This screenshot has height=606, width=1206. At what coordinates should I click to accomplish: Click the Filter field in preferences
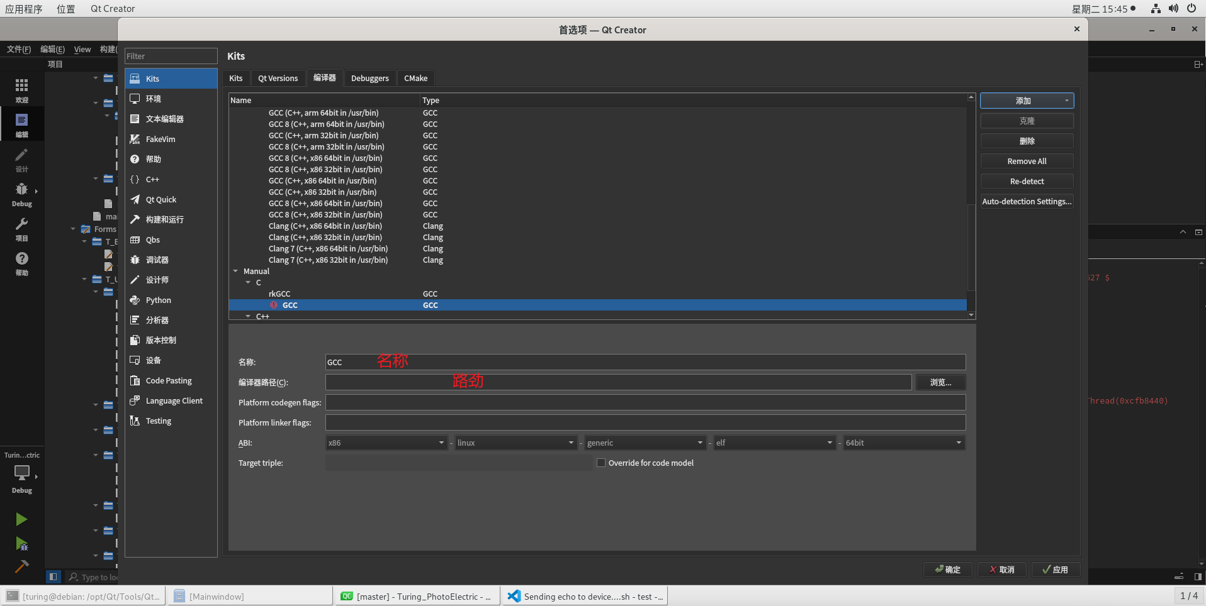171,56
